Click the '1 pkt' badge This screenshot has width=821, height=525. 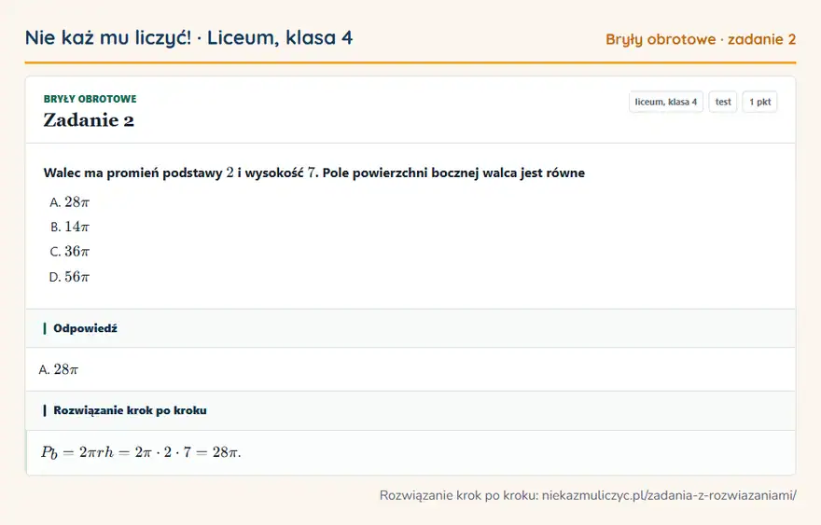(x=759, y=102)
